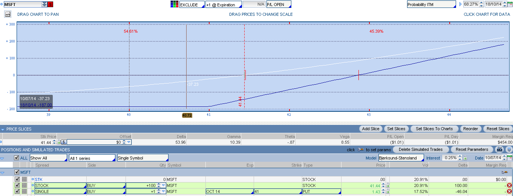Click the play arrow next to 68.27%

click(x=460, y=5)
